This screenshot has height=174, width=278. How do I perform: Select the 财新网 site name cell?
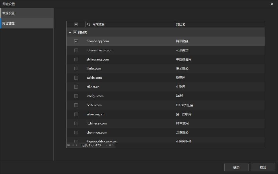(181, 78)
